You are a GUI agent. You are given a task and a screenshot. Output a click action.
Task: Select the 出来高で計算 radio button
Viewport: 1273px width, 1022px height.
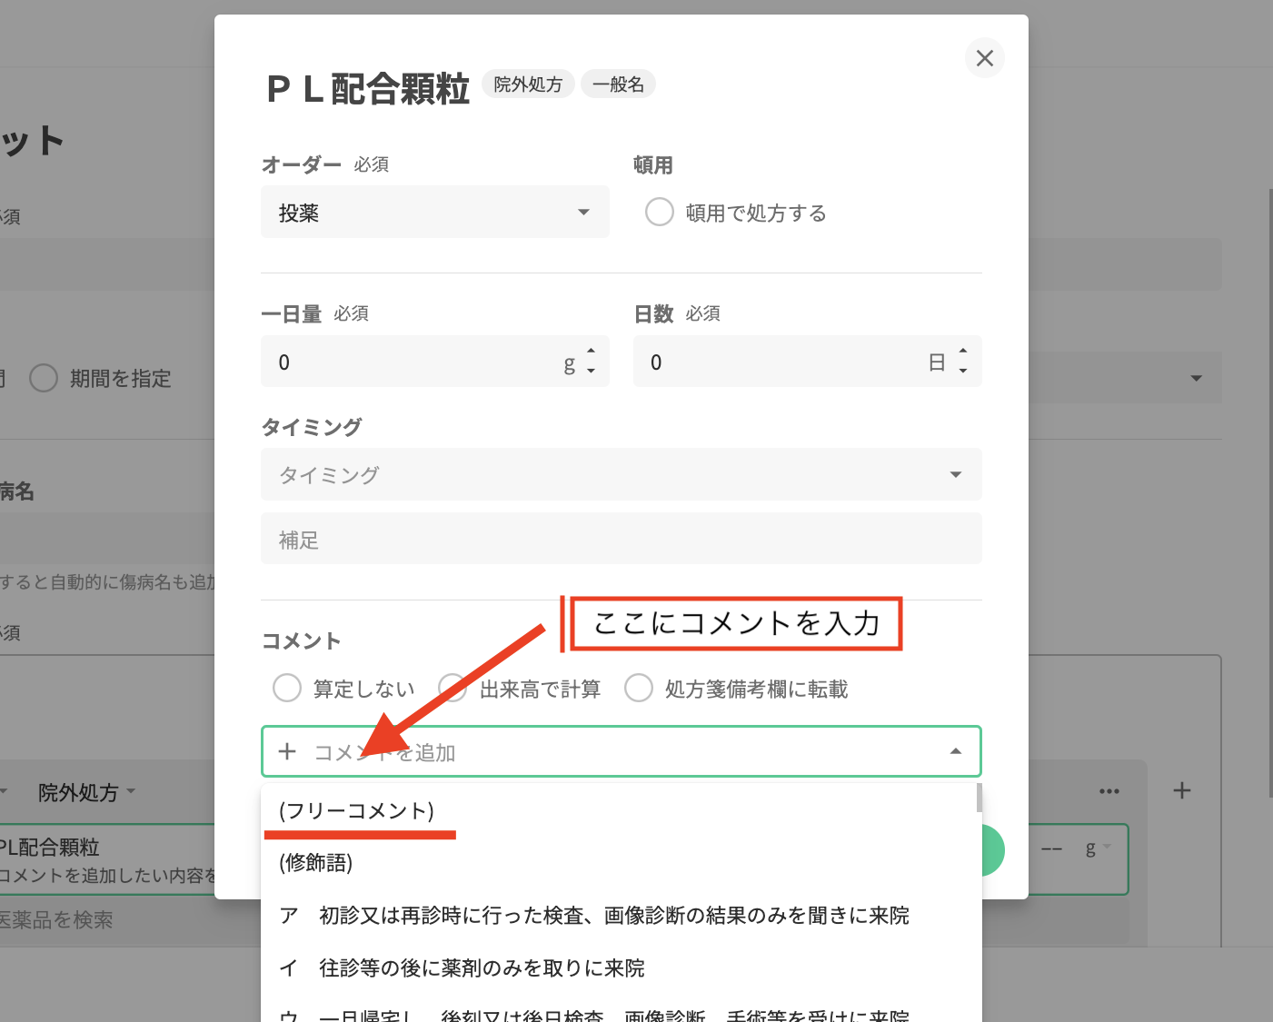coord(453,688)
